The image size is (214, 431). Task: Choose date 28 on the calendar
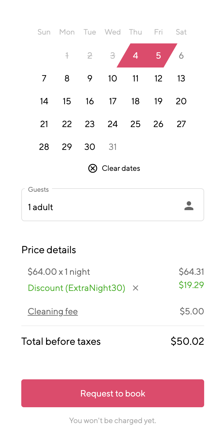tap(44, 147)
